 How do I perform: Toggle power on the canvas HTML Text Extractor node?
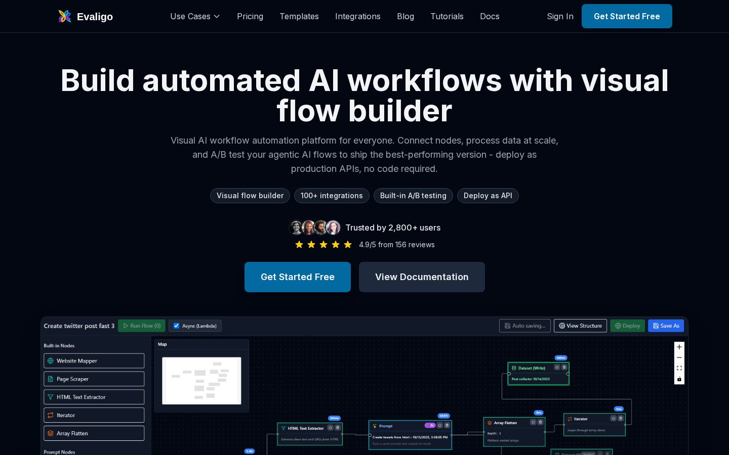[x=331, y=428]
